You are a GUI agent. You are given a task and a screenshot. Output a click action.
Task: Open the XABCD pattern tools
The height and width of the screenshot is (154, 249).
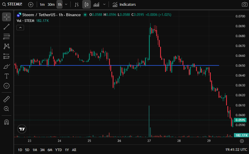[x=6, y=46]
